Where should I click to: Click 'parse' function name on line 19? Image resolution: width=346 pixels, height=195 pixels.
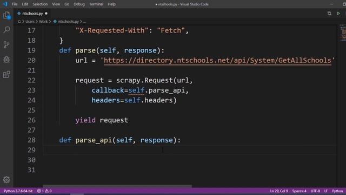(x=85, y=50)
